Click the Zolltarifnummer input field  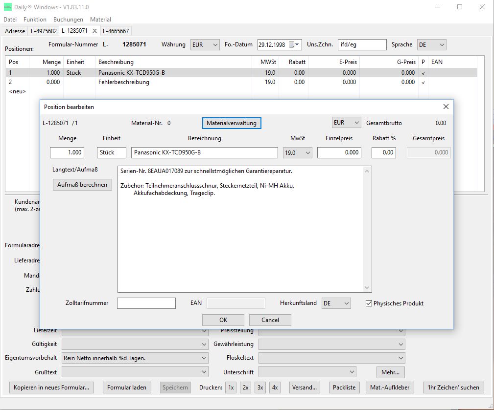click(146, 303)
